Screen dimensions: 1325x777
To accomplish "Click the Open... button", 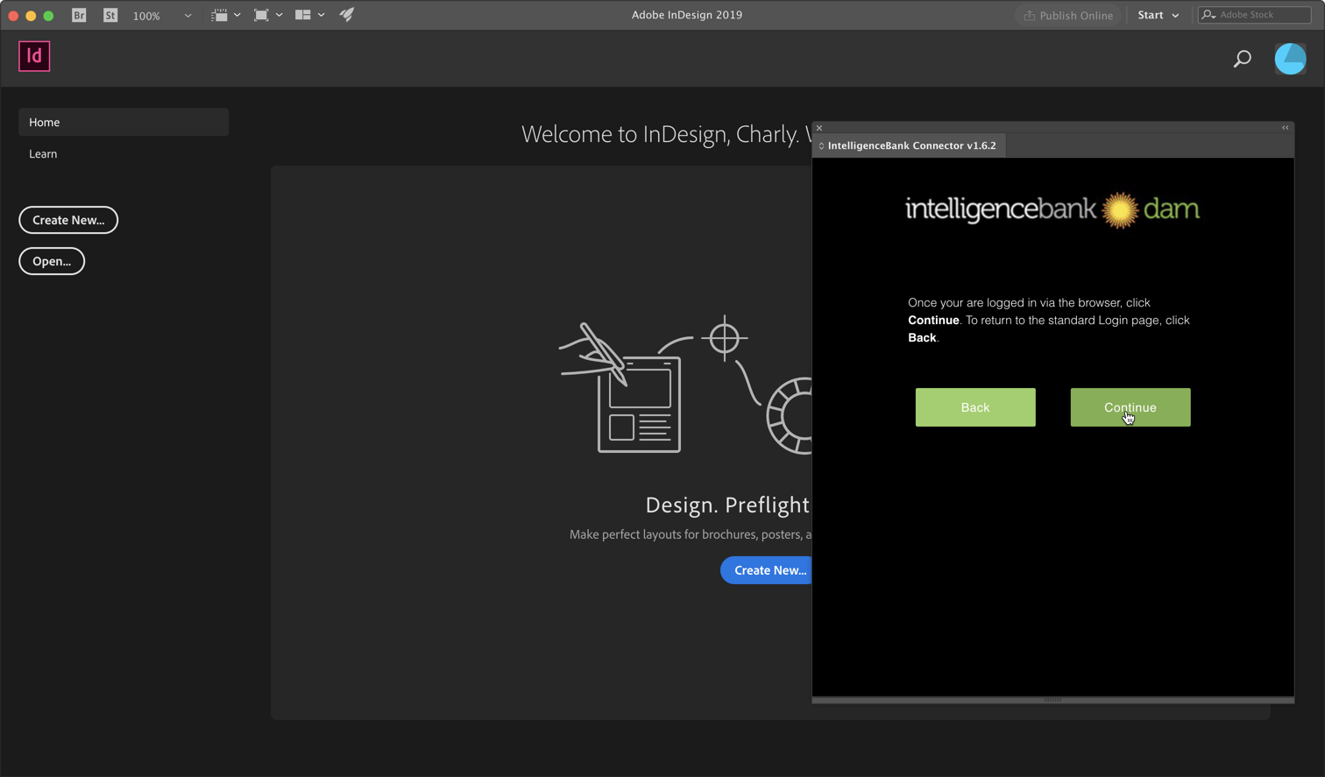I will point(52,261).
